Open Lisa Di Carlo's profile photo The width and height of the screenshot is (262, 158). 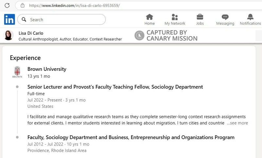pos(9,35)
